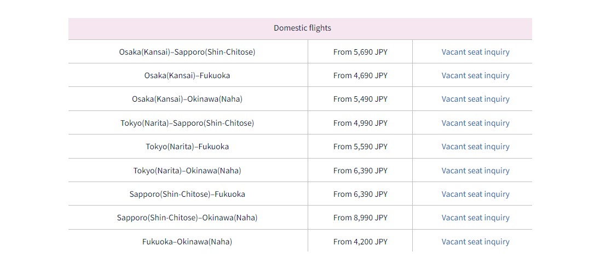Open vacant seat inquiry for Tokyo(Narita)–Sapporo(Shin-Chitose)

[475, 123]
